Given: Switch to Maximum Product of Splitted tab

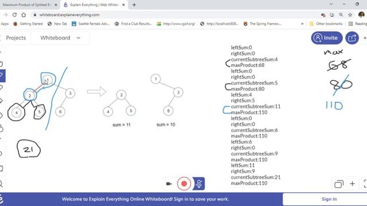Looking at the screenshot, I should pyautogui.click(x=27, y=5).
